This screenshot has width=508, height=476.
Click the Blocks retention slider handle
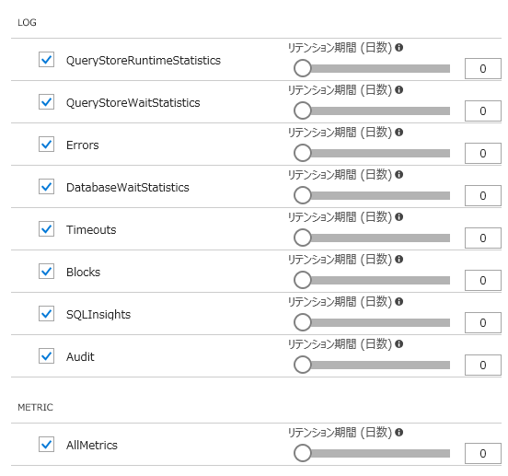[302, 280]
